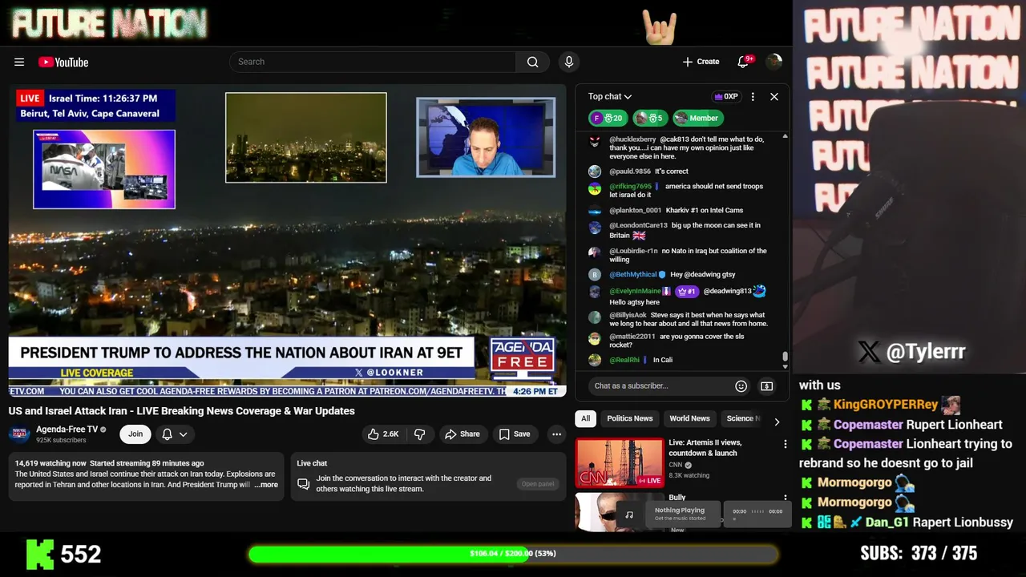Click the search magnifier button
The width and height of the screenshot is (1026, 577).
pos(532,62)
